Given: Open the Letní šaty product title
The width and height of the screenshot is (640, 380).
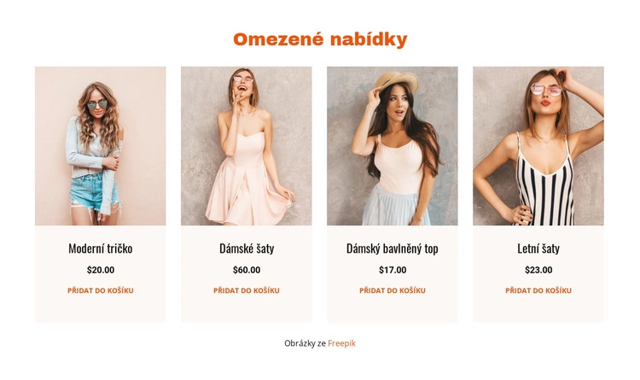Looking at the screenshot, I should 538,248.
